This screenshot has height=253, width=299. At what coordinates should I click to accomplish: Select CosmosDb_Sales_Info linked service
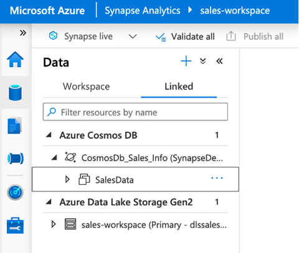pyautogui.click(x=152, y=158)
